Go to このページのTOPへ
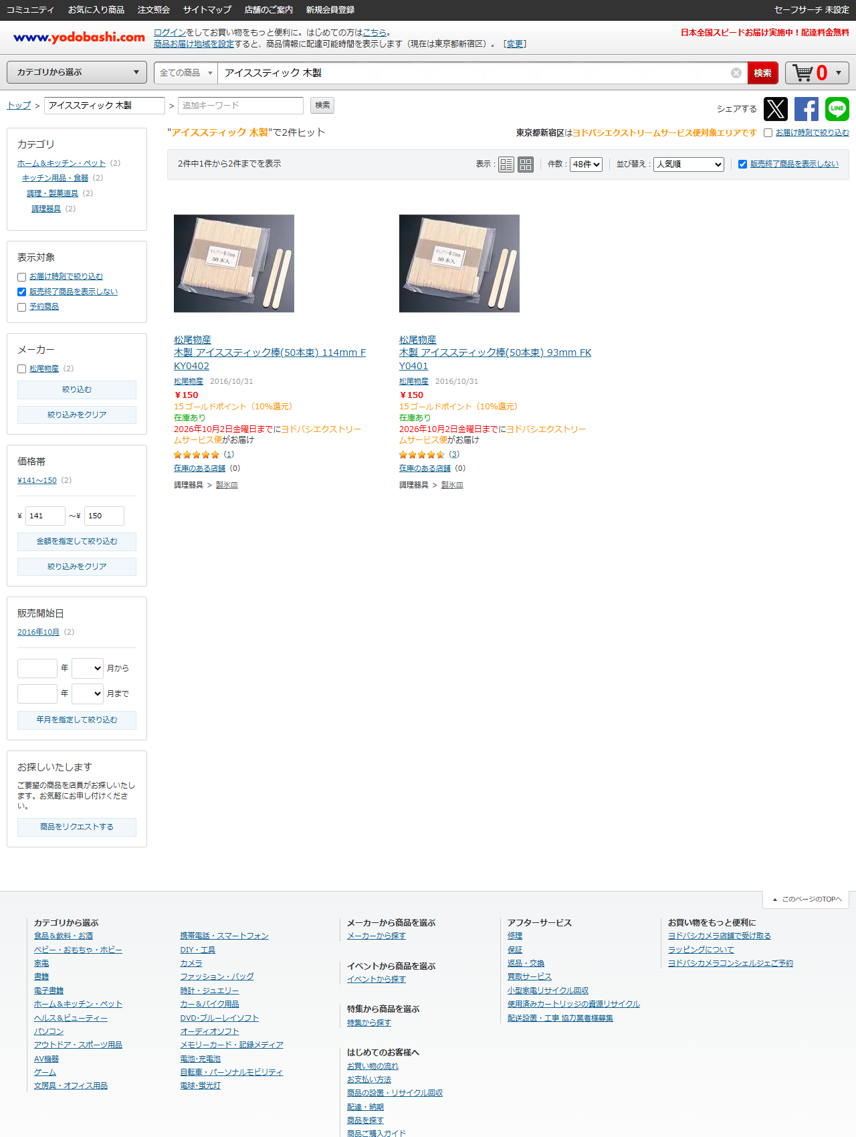Image resolution: width=856 pixels, height=1137 pixels. [807, 900]
